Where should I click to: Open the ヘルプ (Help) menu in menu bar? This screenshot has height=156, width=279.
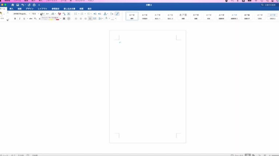(91, 1)
